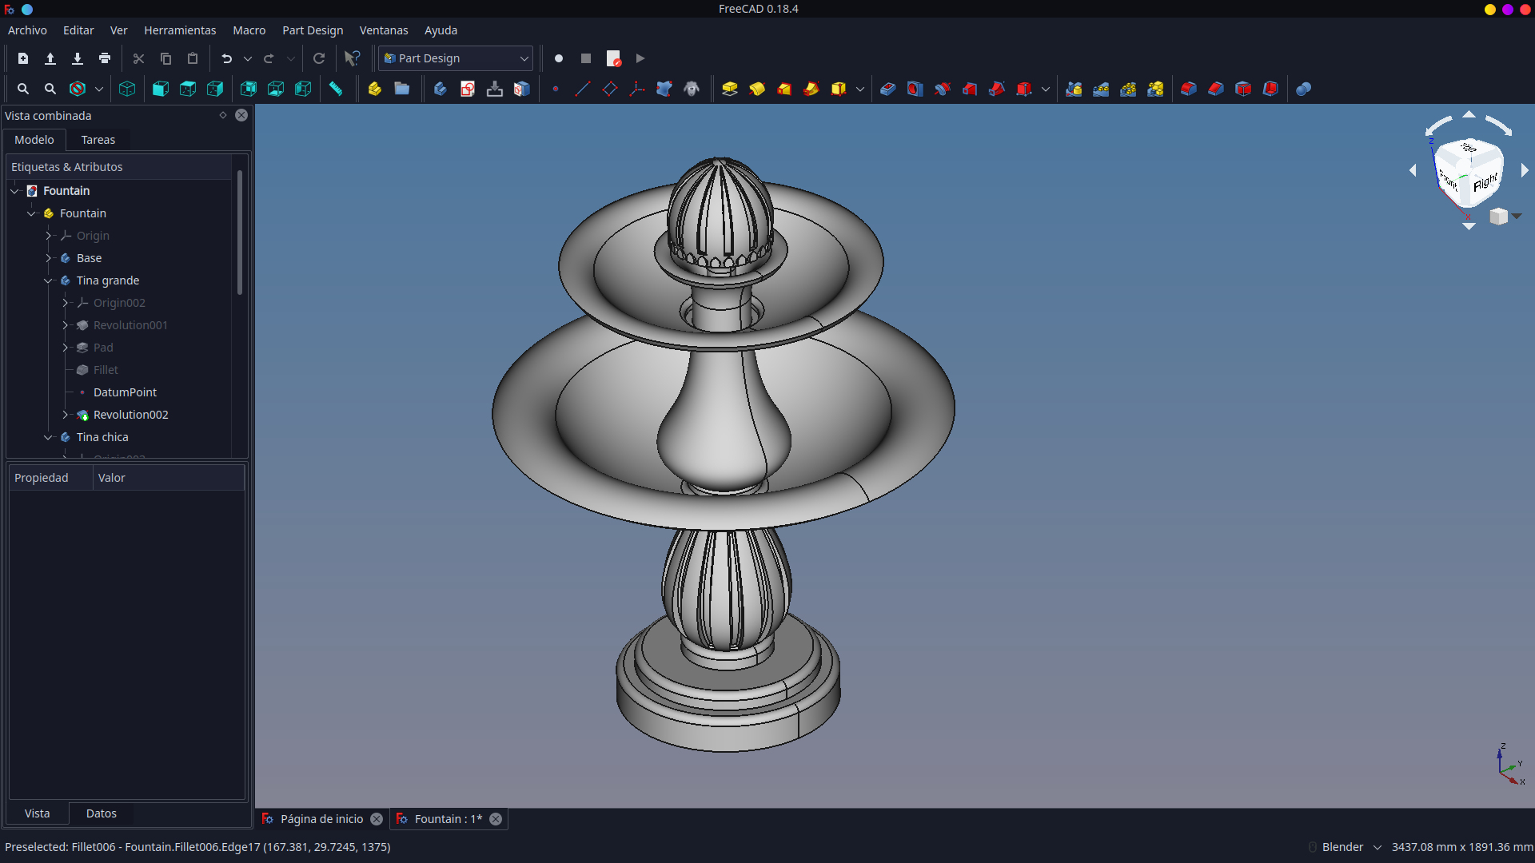
Task: Switch to the Datos property tab
Action: [x=102, y=813]
